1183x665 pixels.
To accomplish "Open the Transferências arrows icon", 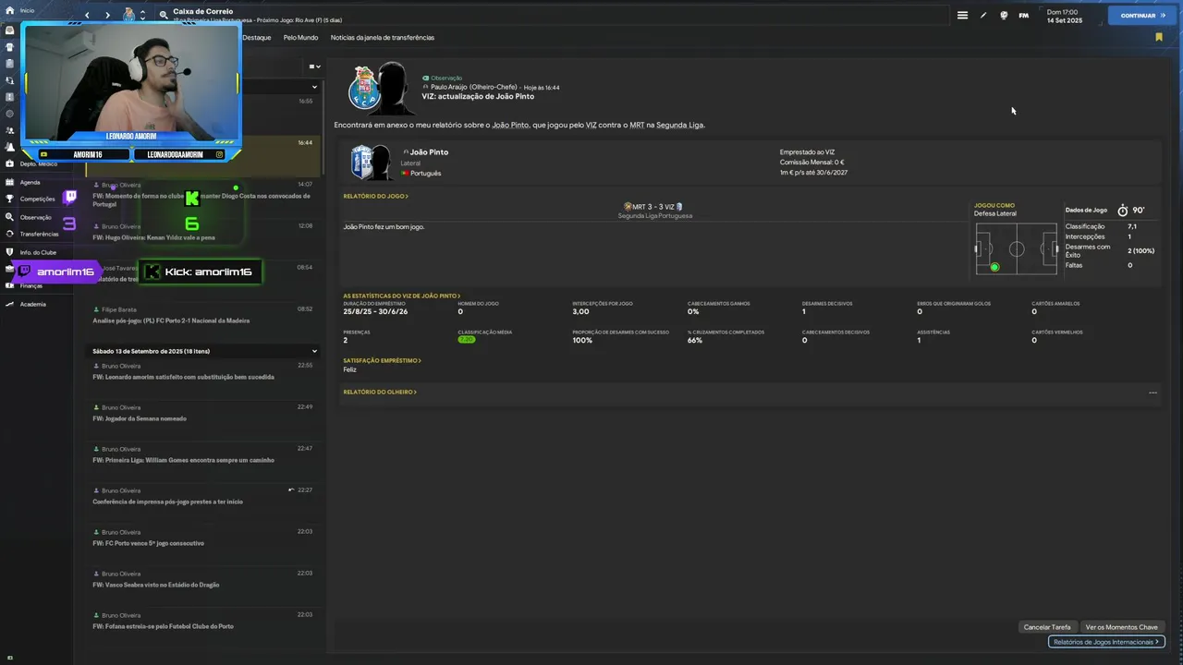I will (9, 234).
